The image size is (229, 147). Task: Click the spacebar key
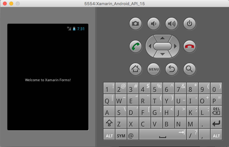click(x=163, y=134)
